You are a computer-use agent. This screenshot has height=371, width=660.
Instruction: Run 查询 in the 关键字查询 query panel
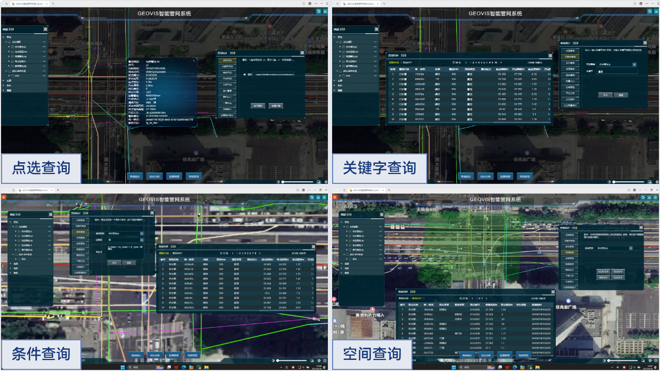click(x=606, y=95)
